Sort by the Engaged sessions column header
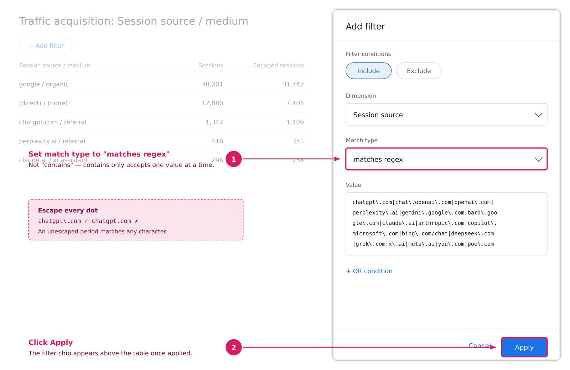This screenshot has height=370, width=570. [x=278, y=65]
